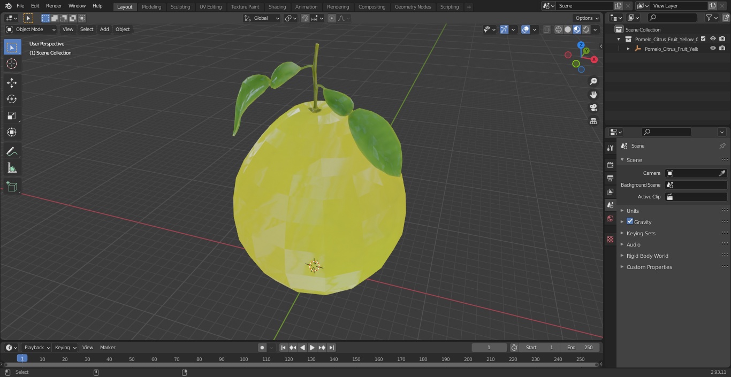This screenshot has width=731, height=377.
Task: Toggle the camera view icon
Action: (x=593, y=108)
